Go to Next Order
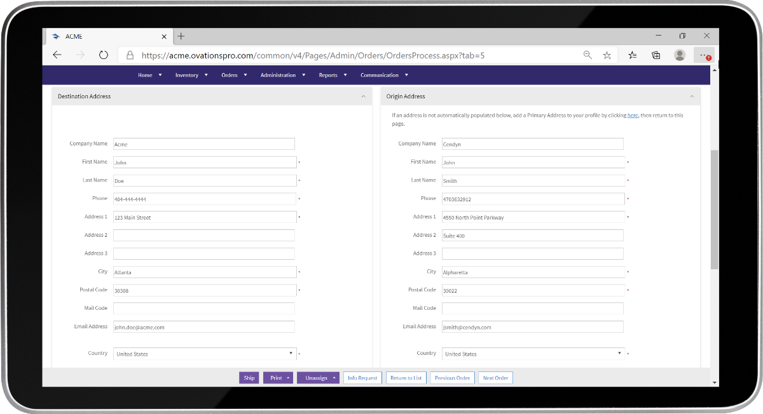763x414 pixels. click(x=495, y=378)
